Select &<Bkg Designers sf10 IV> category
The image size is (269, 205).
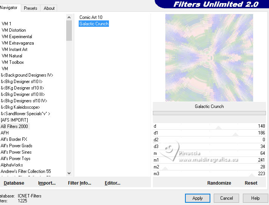pos(24,101)
